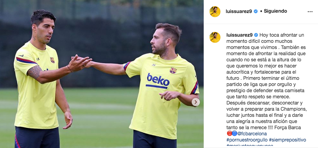Open luissuarez9 avatar beside the caption
This screenshot has height=148, width=318.
click(x=215, y=37)
